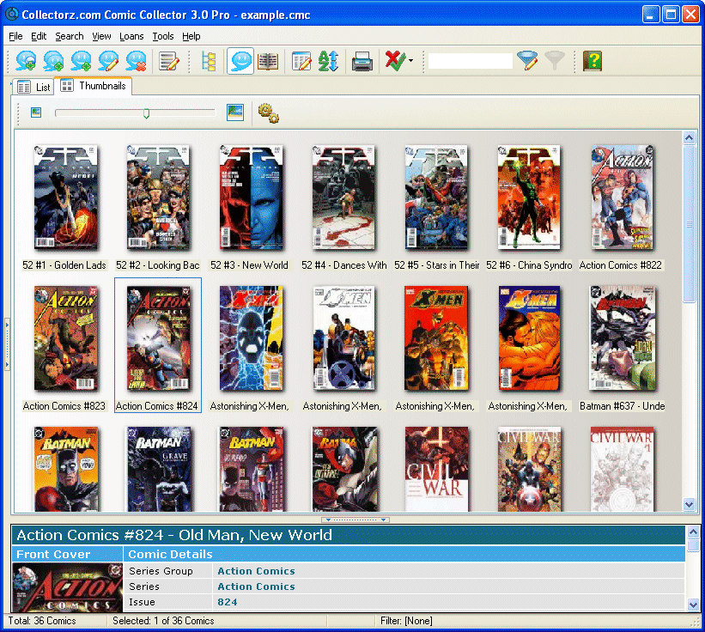Open the Tools menu
Viewport: 705px width, 632px height.
[x=163, y=36]
